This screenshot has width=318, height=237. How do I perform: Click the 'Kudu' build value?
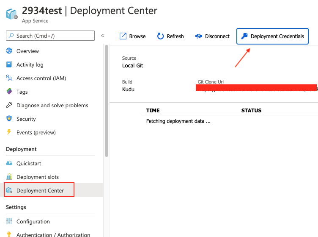(x=128, y=89)
